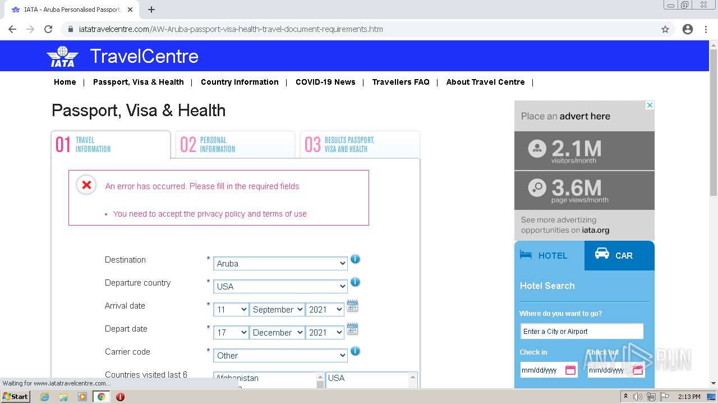Open Depart date calendar picker
Viewport: 718px width, 404px height.
[x=352, y=329]
